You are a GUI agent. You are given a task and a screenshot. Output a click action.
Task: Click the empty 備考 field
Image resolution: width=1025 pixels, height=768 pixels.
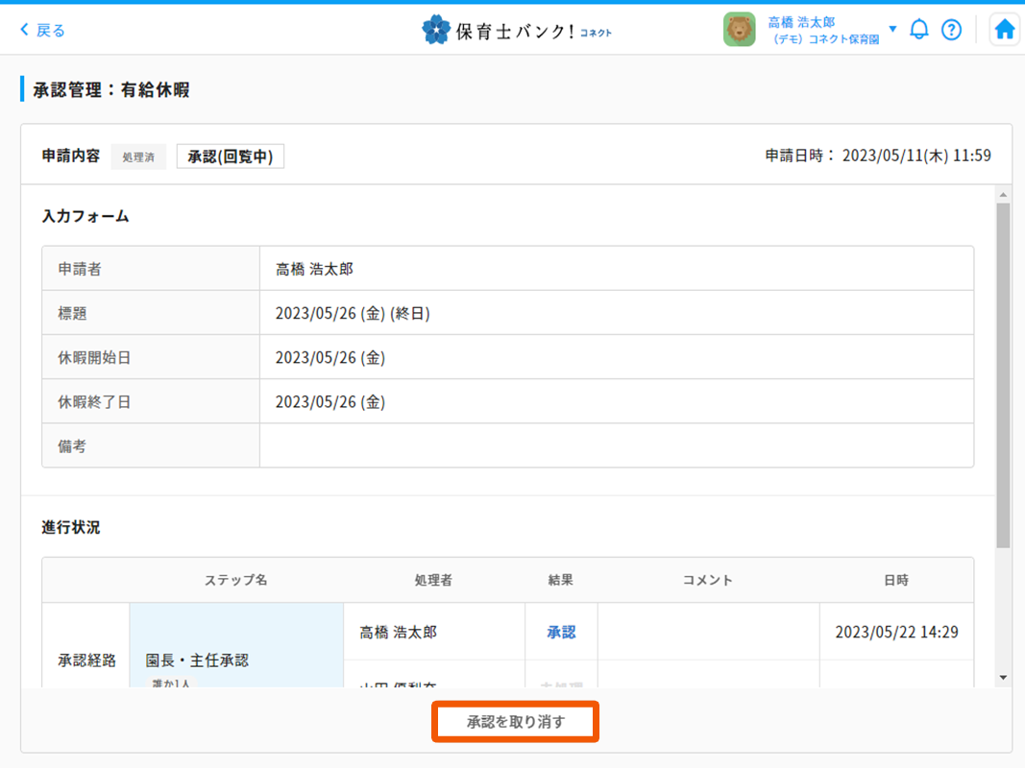(616, 446)
